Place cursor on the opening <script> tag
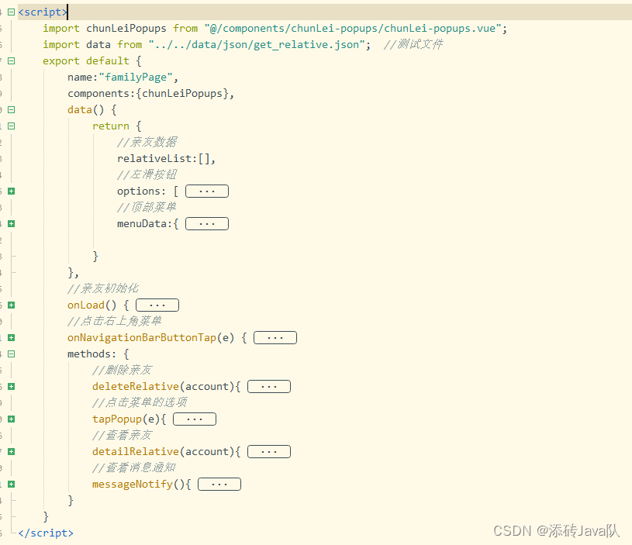Image resolution: width=632 pixels, height=545 pixels. [x=43, y=12]
